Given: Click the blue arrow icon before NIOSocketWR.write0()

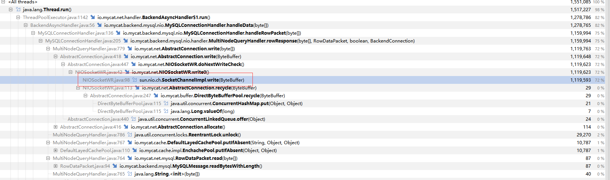Looking at the screenshot, I should (x=127, y=72).
